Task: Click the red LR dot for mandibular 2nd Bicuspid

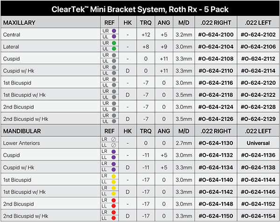Action: tap(113, 200)
